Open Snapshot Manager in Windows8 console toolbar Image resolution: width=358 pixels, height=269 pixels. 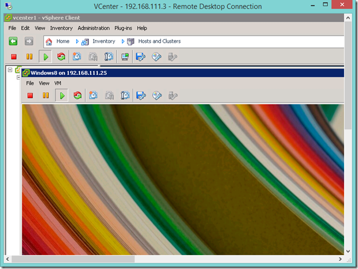click(125, 96)
